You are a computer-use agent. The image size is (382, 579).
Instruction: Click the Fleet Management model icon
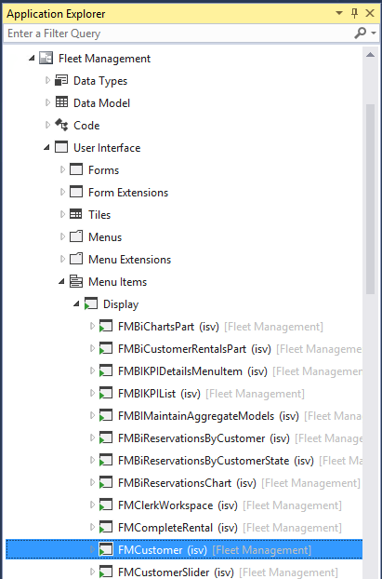point(46,58)
